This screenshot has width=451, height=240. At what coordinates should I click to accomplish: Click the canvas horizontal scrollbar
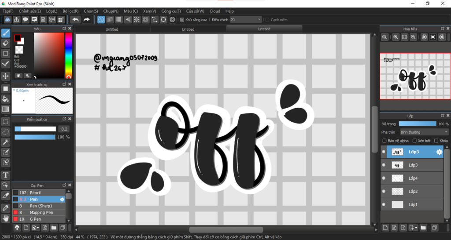(x=226, y=229)
